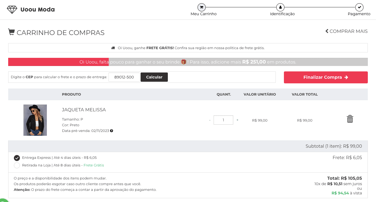Go back via Comprar Mais link
The width and height of the screenshot is (376, 202).
click(x=347, y=31)
